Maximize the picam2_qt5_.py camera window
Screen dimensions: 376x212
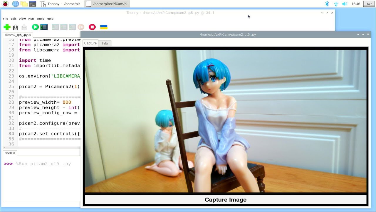[x=363, y=34]
